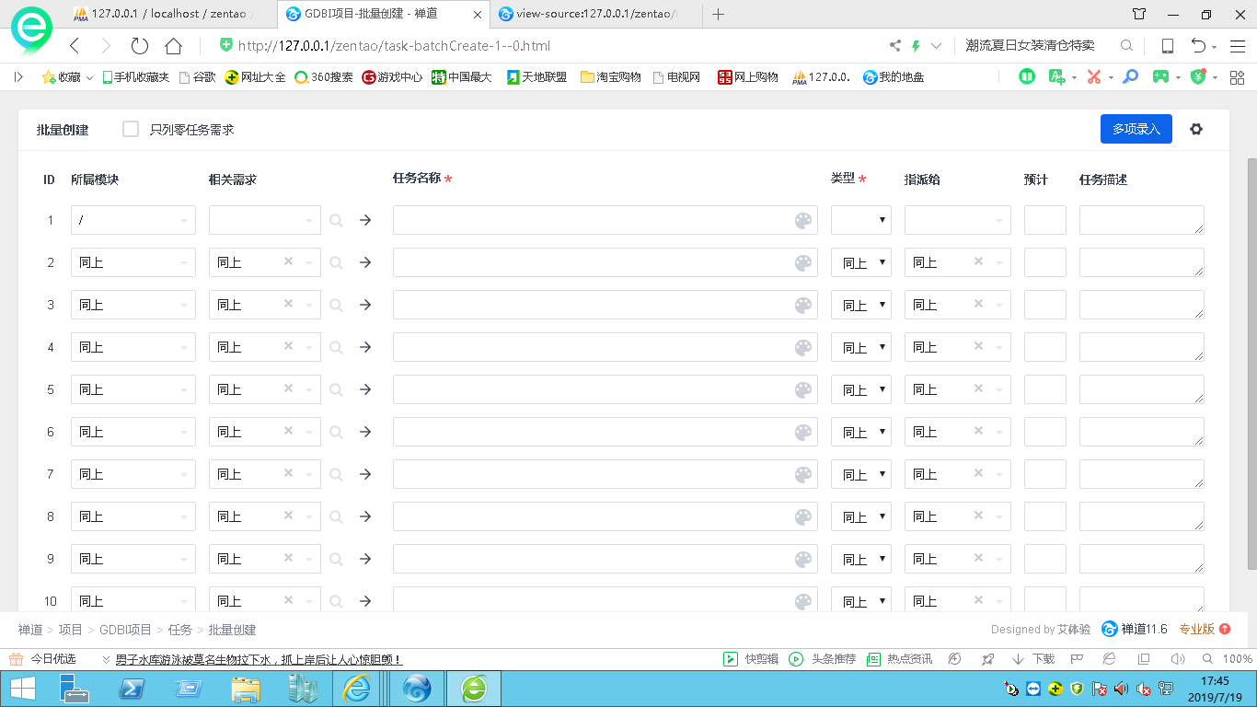Expand the 所属模块 dropdown in row 3
Screen dimensions: 1257x707
tap(133, 305)
